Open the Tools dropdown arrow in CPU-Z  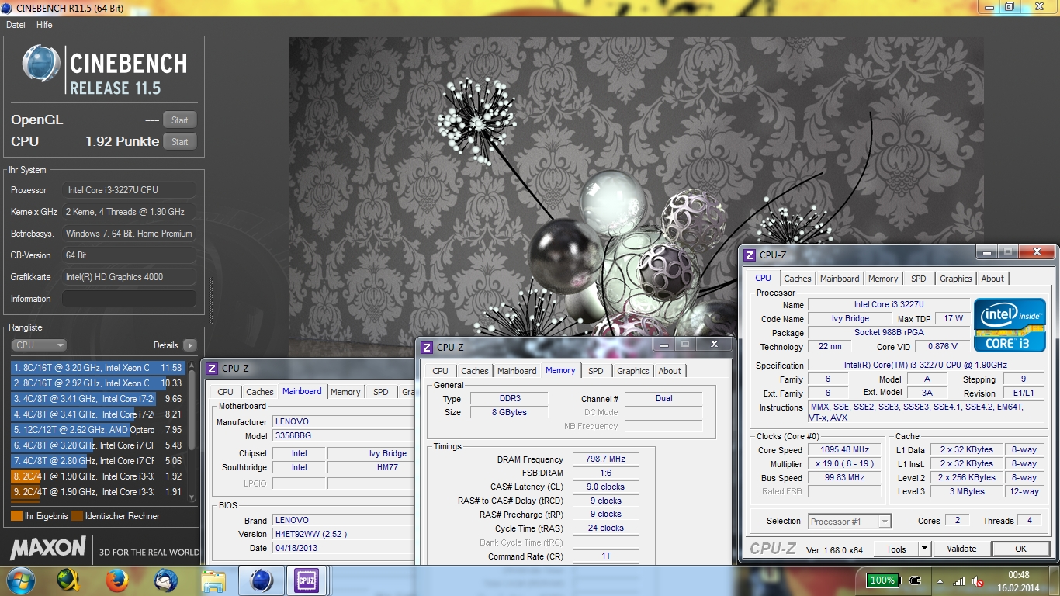click(x=924, y=549)
